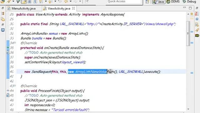Click 'layout_viewall' on line 38
Viewport: 200px width, 113px height.
[73, 62]
